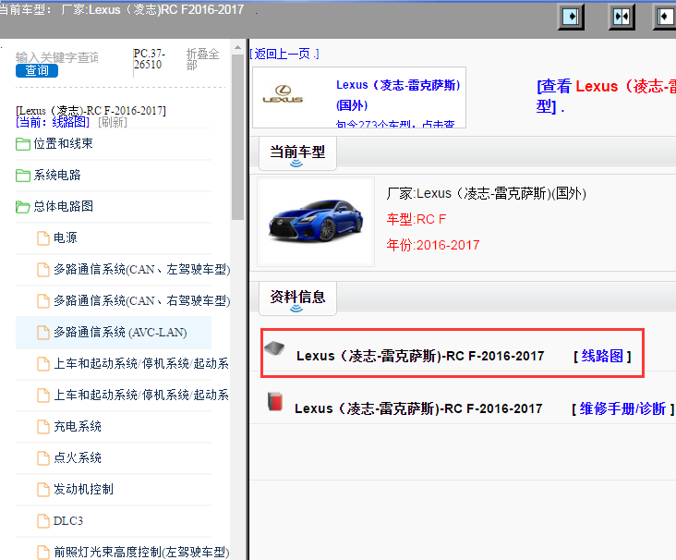Click the gray book icon for 线路图 row
Image resolution: width=676 pixels, height=560 pixels.
click(274, 347)
